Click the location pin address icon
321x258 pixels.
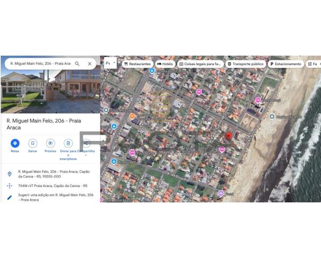[x=10, y=174]
